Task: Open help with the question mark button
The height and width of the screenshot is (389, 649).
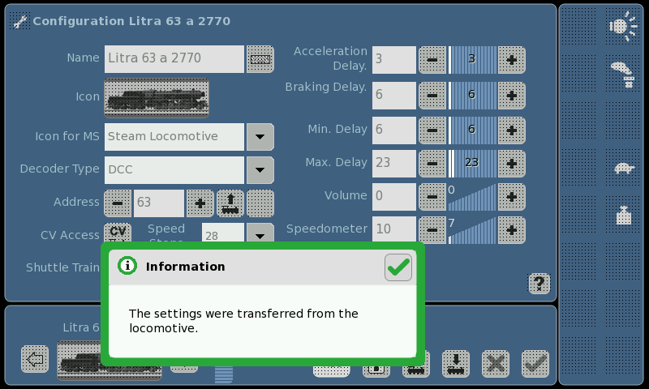Action: point(539,284)
